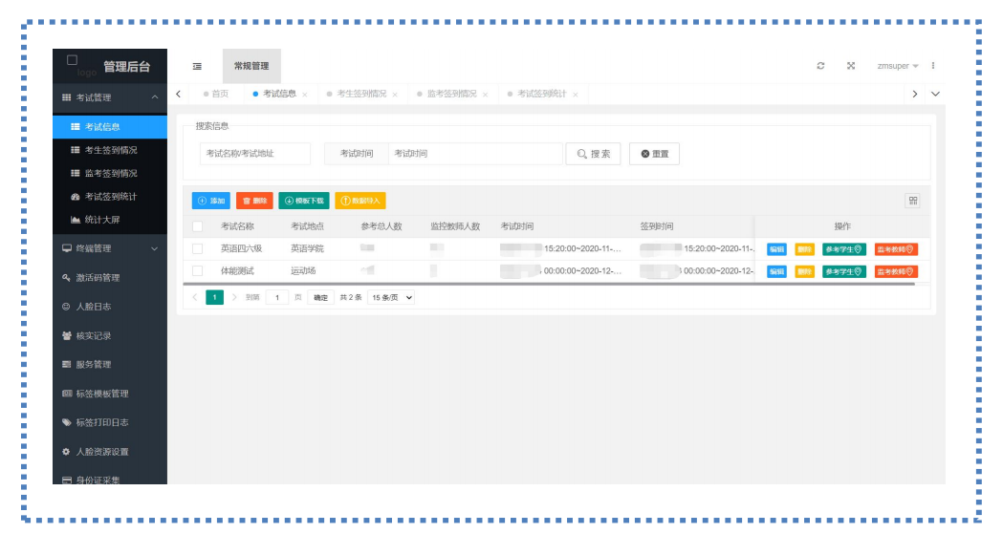The width and height of the screenshot is (1003, 534).
Task: Click the blue 添加 button
Action: pos(211,201)
